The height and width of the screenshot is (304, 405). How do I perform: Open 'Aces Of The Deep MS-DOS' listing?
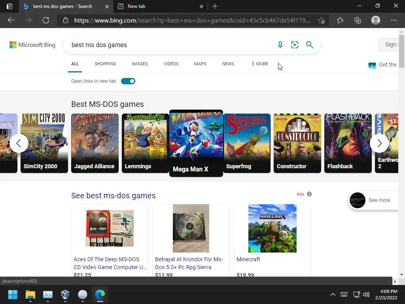110,263
